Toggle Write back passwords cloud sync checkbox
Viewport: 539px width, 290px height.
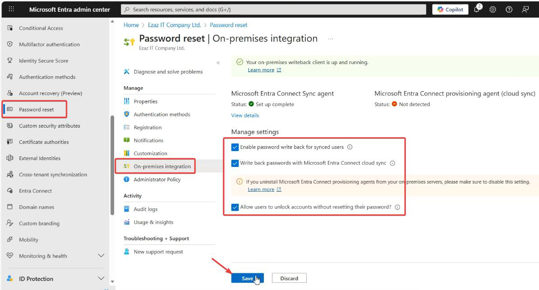(235, 163)
